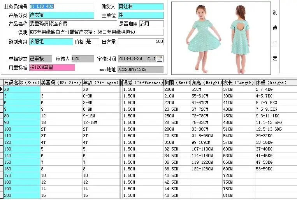
Task: Sort by 胸围 (Bust) column header
Action: click(177, 83)
